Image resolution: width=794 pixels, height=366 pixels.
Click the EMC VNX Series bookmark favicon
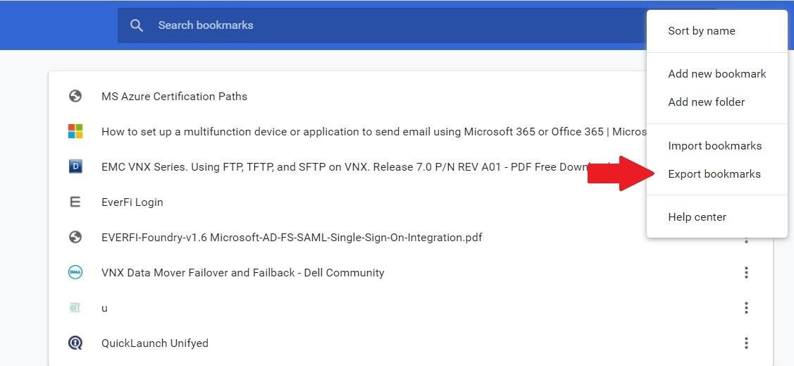tap(75, 166)
